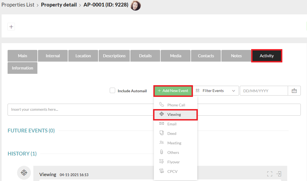Open the Contacts tab
The width and height of the screenshot is (307, 181).
[206, 56]
